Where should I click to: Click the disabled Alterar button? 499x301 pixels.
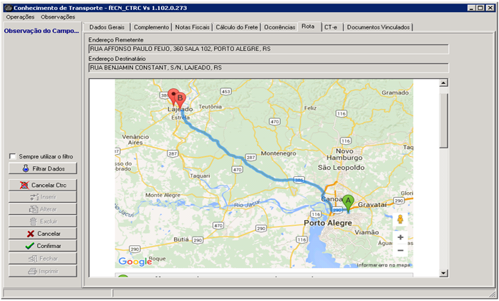[43, 209]
